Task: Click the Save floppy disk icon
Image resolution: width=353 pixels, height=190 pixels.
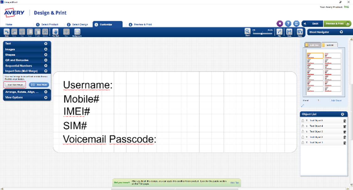Action: tap(289, 32)
